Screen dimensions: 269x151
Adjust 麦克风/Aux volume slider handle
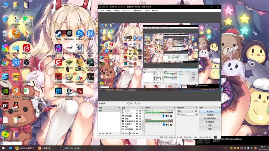[x=163, y=116]
